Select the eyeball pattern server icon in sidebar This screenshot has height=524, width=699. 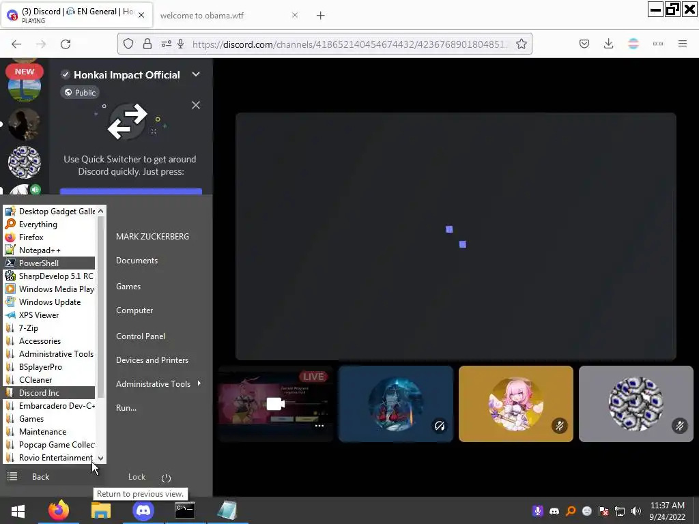(24, 162)
